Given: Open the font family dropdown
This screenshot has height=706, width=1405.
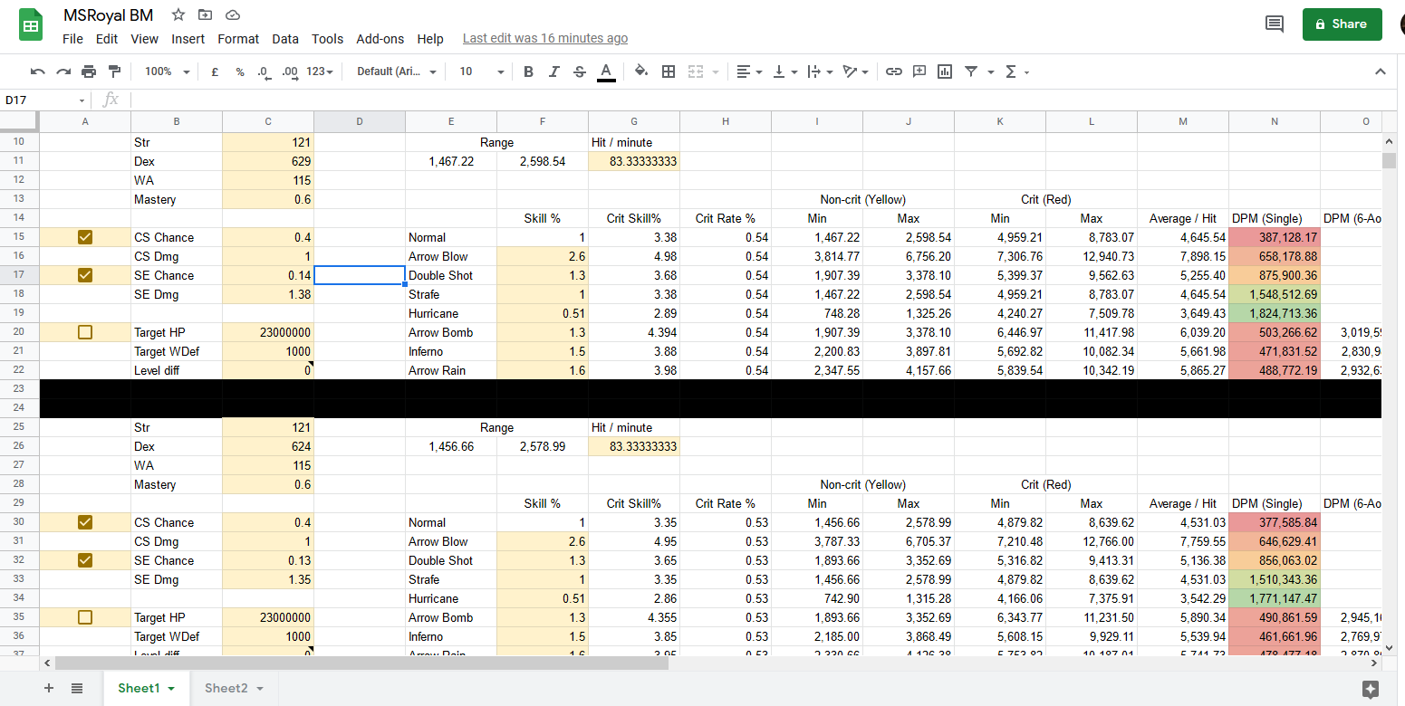Looking at the screenshot, I should coord(396,72).
